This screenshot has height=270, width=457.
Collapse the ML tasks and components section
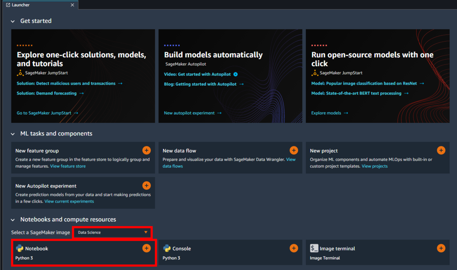tap(13, 134)
